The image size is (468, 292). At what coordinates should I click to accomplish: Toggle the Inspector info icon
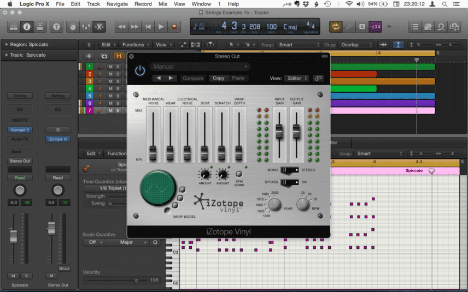pyautogui.click(x=27, y=27)
